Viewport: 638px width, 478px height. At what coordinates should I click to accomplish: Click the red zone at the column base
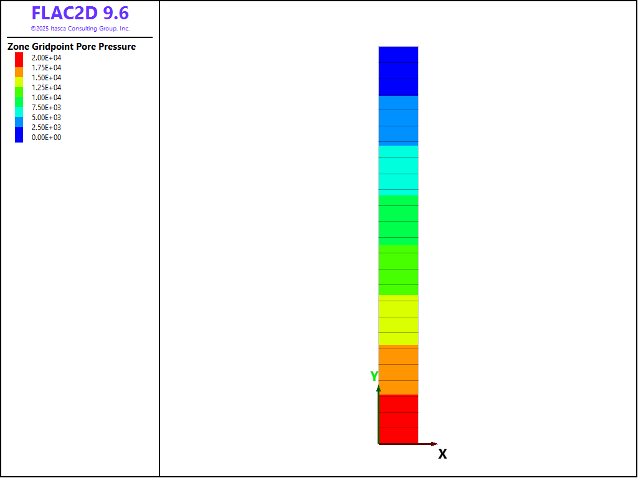398,419
